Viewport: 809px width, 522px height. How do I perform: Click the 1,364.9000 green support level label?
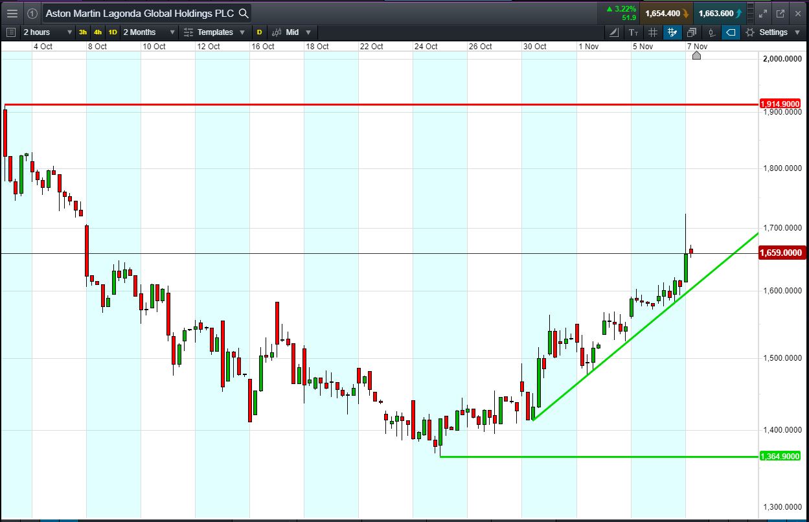780,456
